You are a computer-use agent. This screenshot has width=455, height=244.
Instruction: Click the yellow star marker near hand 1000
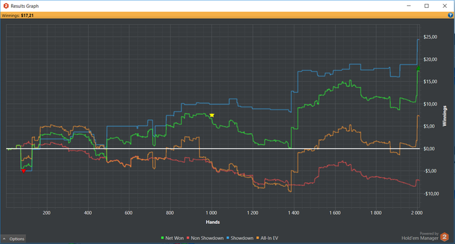tap(212, 116)
